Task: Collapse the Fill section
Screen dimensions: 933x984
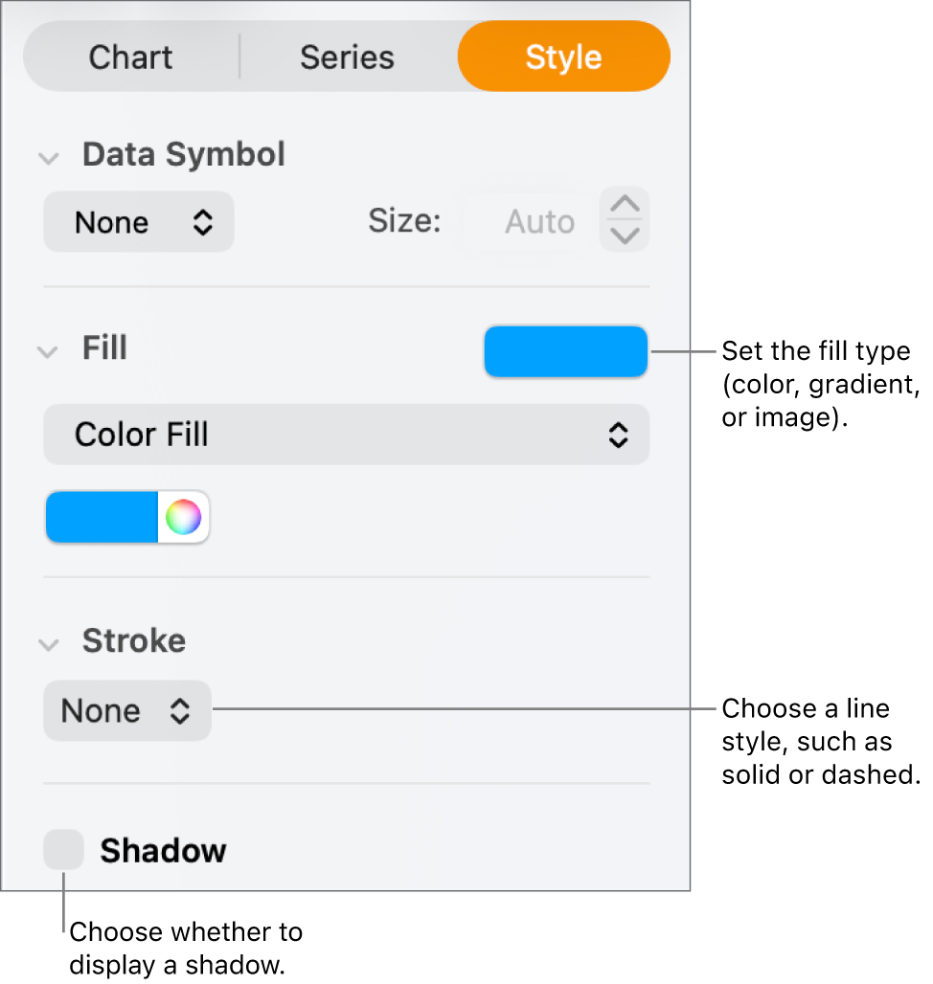Action: pos(48,351)
